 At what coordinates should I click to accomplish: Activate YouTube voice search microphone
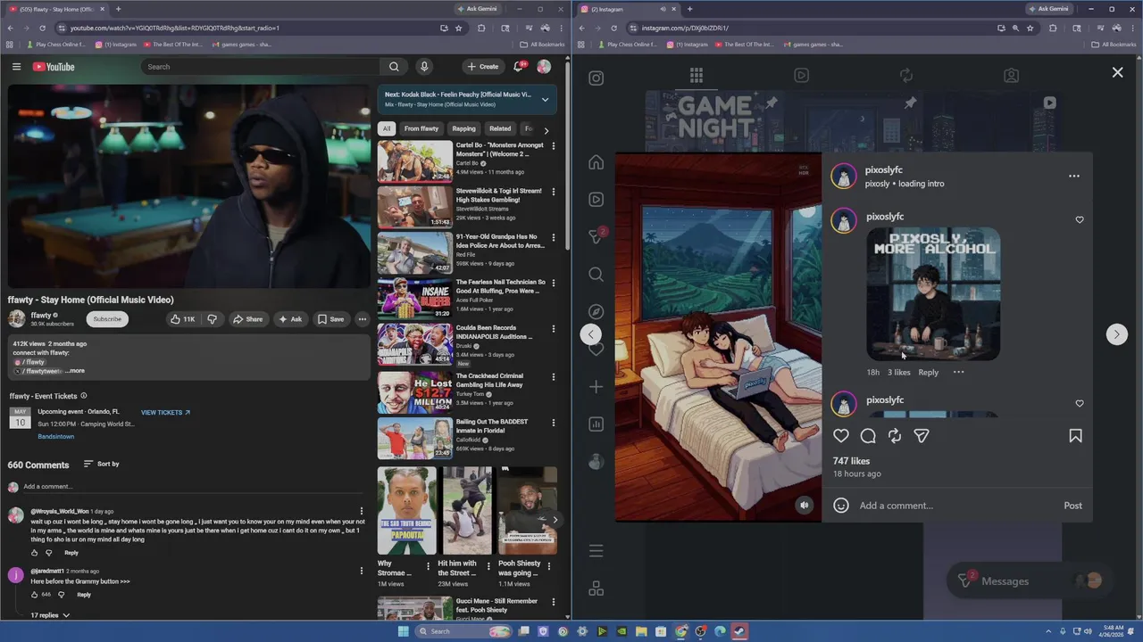point(424,67)
